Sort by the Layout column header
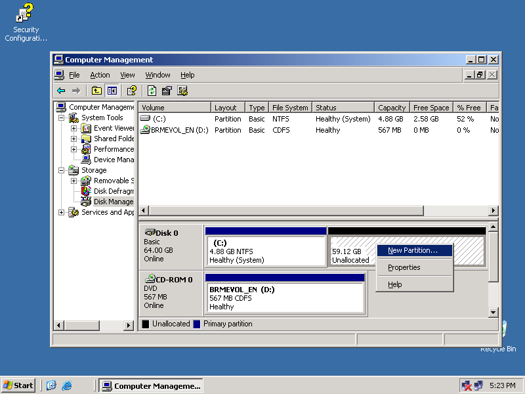The width and height of the screenshot is (525, 394). pos(228,108)
